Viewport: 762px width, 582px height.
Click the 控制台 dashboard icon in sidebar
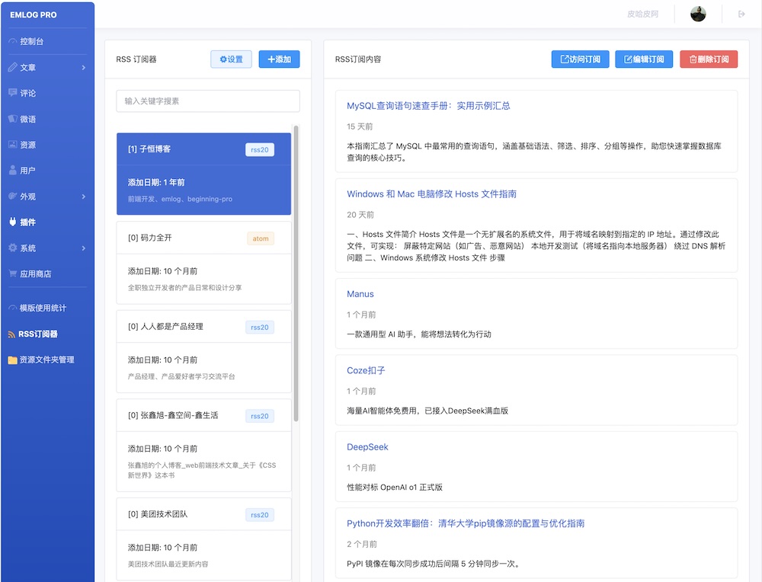(12, 41)
